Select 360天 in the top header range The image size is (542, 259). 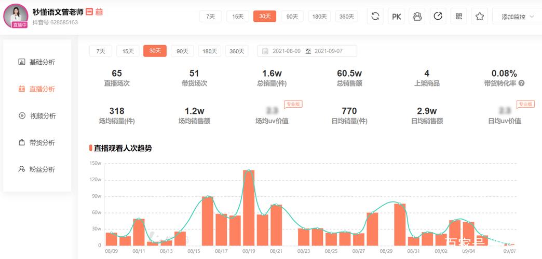347,16
